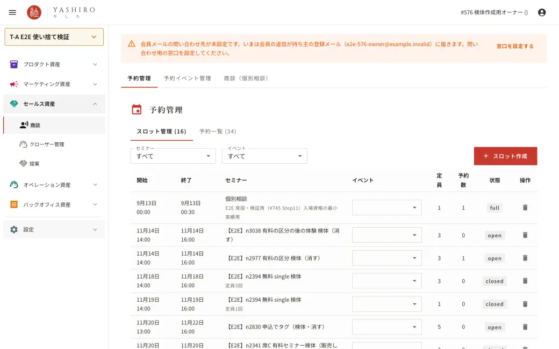Click the closed status on 11月18日 row
The height and width of the screenshot is (349, 559).
(494, 281)
